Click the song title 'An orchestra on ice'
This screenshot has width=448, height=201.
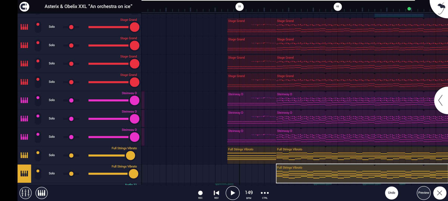click(x=89, y=6)
